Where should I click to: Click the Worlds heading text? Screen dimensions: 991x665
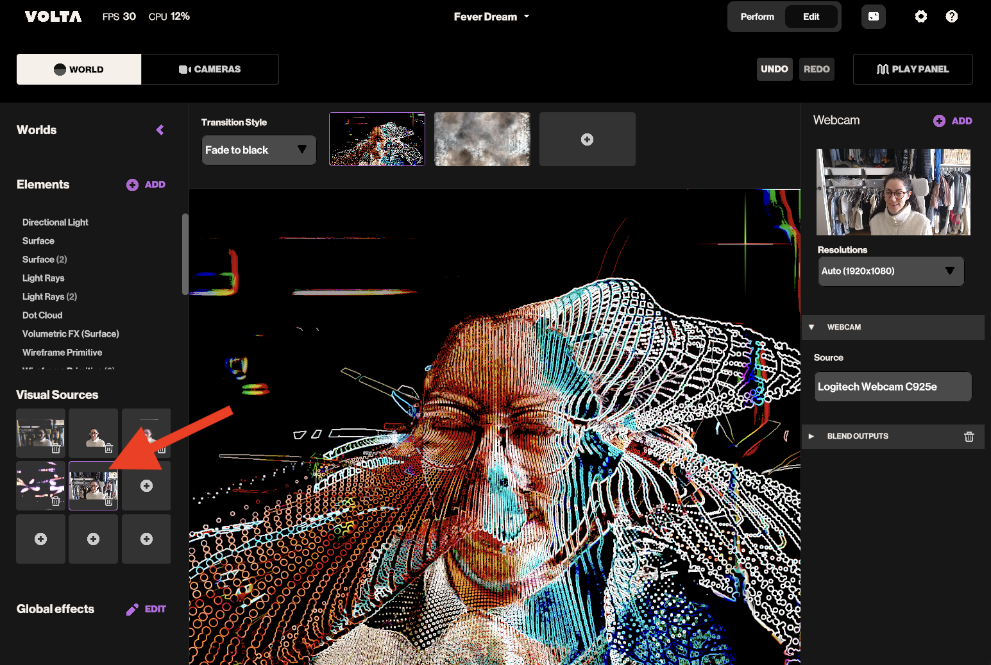37,130
